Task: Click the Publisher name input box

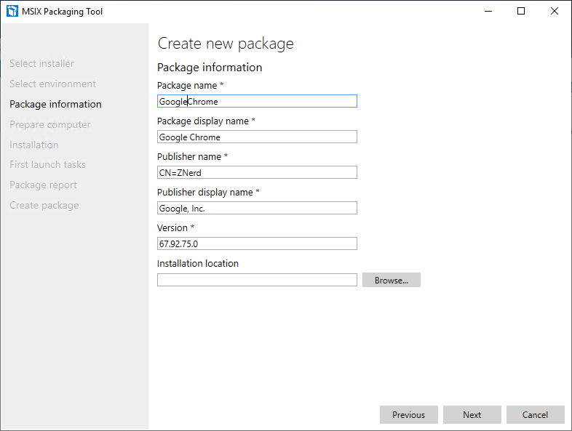Action: tap(257, 173)
